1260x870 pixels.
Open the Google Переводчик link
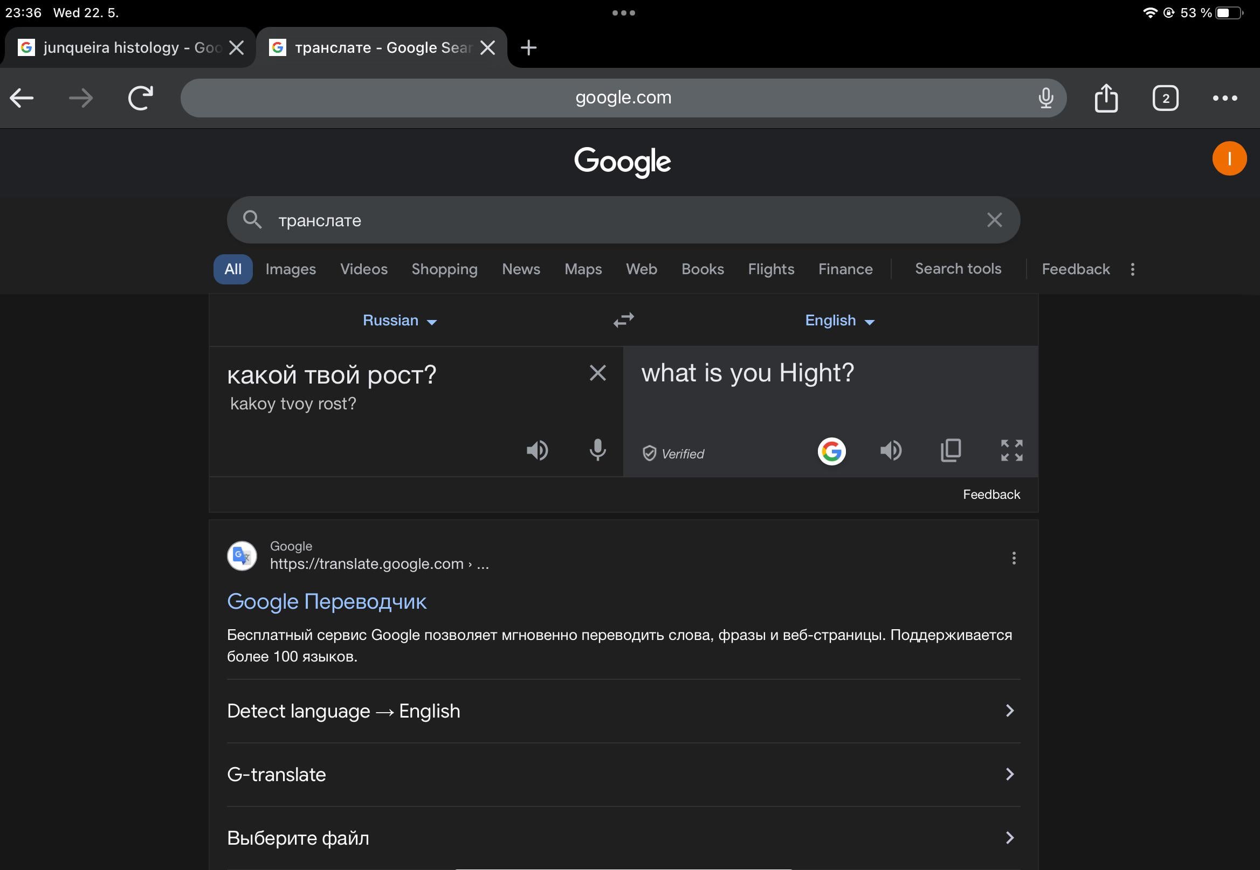326,601
